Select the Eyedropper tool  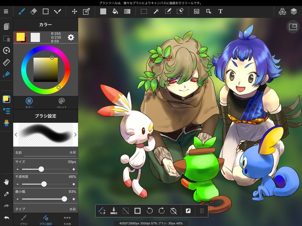pos(6,194)
